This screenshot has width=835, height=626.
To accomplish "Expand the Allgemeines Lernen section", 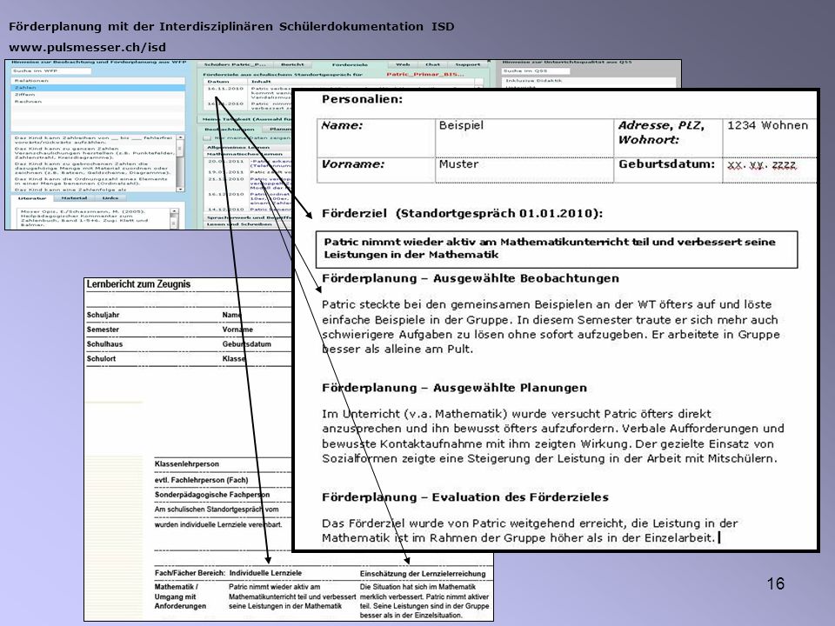I will click(x=248, y=147).
